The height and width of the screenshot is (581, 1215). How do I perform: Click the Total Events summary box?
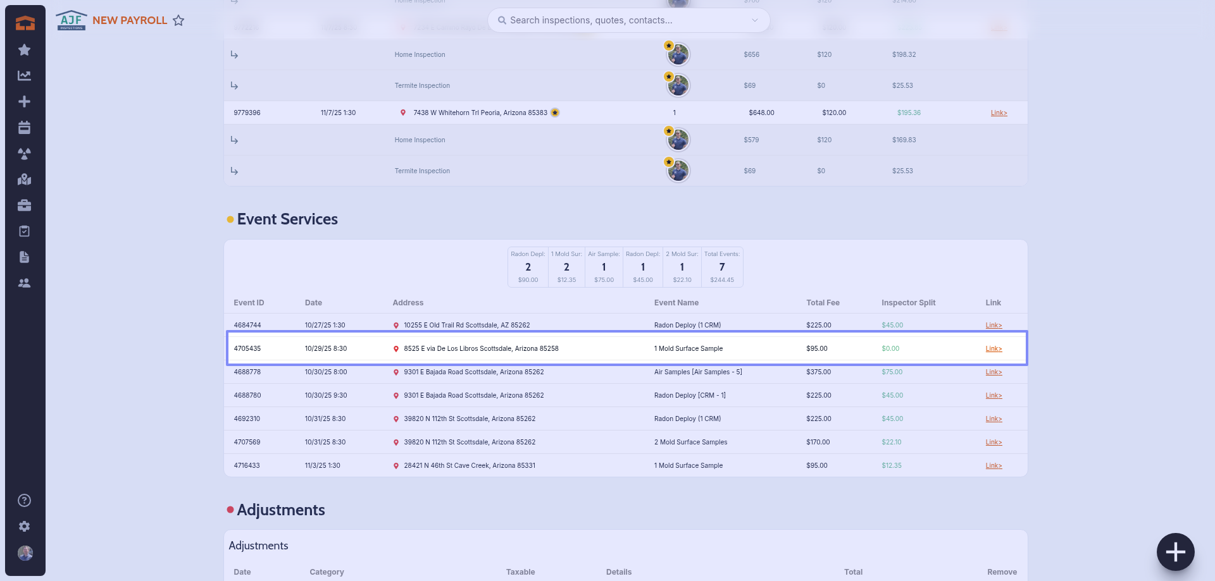pyautogui.click(x=721, y=267)
